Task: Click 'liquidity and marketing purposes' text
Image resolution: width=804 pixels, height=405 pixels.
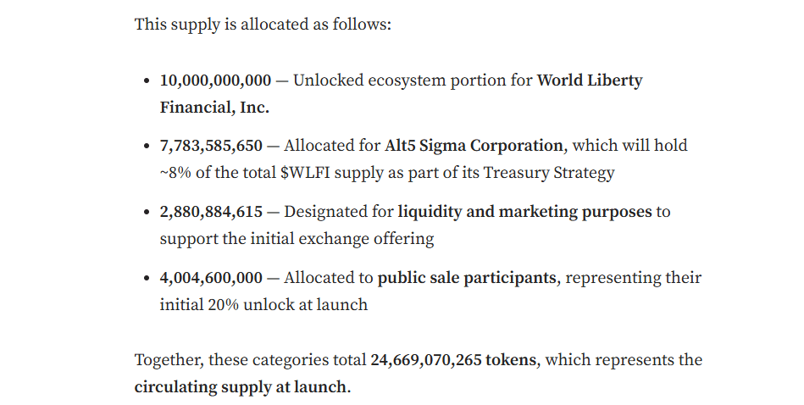Action: (x=524, y=212)
